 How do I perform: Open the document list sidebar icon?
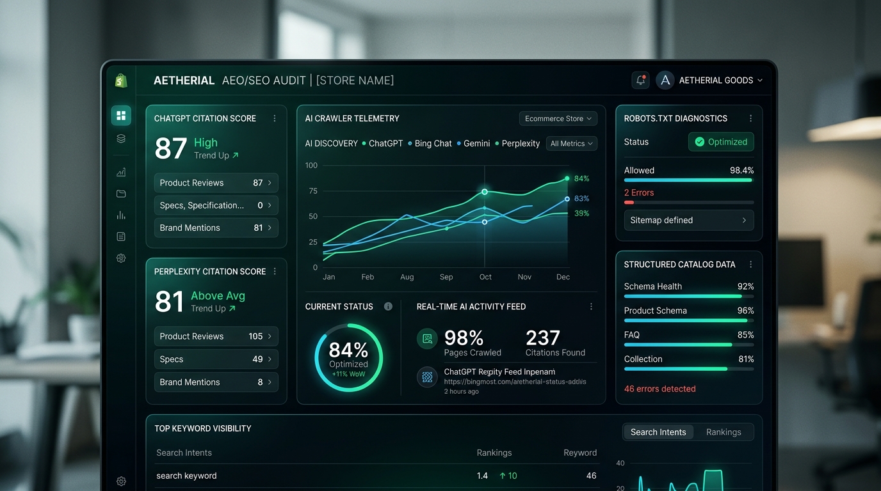tap(121, 237)
